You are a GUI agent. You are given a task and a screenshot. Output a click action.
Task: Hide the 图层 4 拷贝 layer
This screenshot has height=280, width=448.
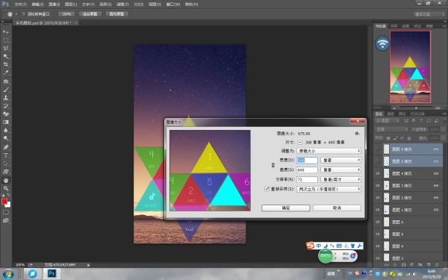click(378, 173)
